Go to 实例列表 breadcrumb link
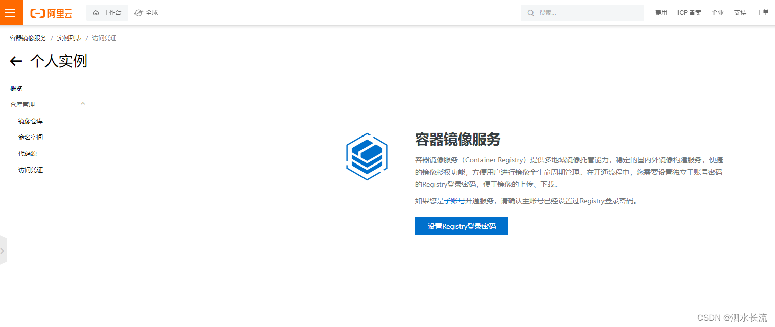The height and width of the screenshot is (327, 775). tap(69, 38)
